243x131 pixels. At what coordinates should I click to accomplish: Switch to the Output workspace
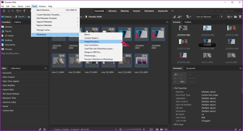click(x=136, y=11)
